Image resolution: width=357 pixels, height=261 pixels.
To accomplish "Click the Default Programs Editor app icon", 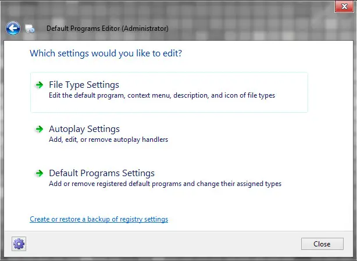I will 30,28.
